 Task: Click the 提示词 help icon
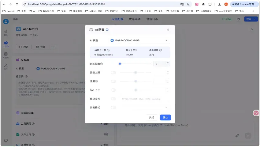(x=26, y=77)
